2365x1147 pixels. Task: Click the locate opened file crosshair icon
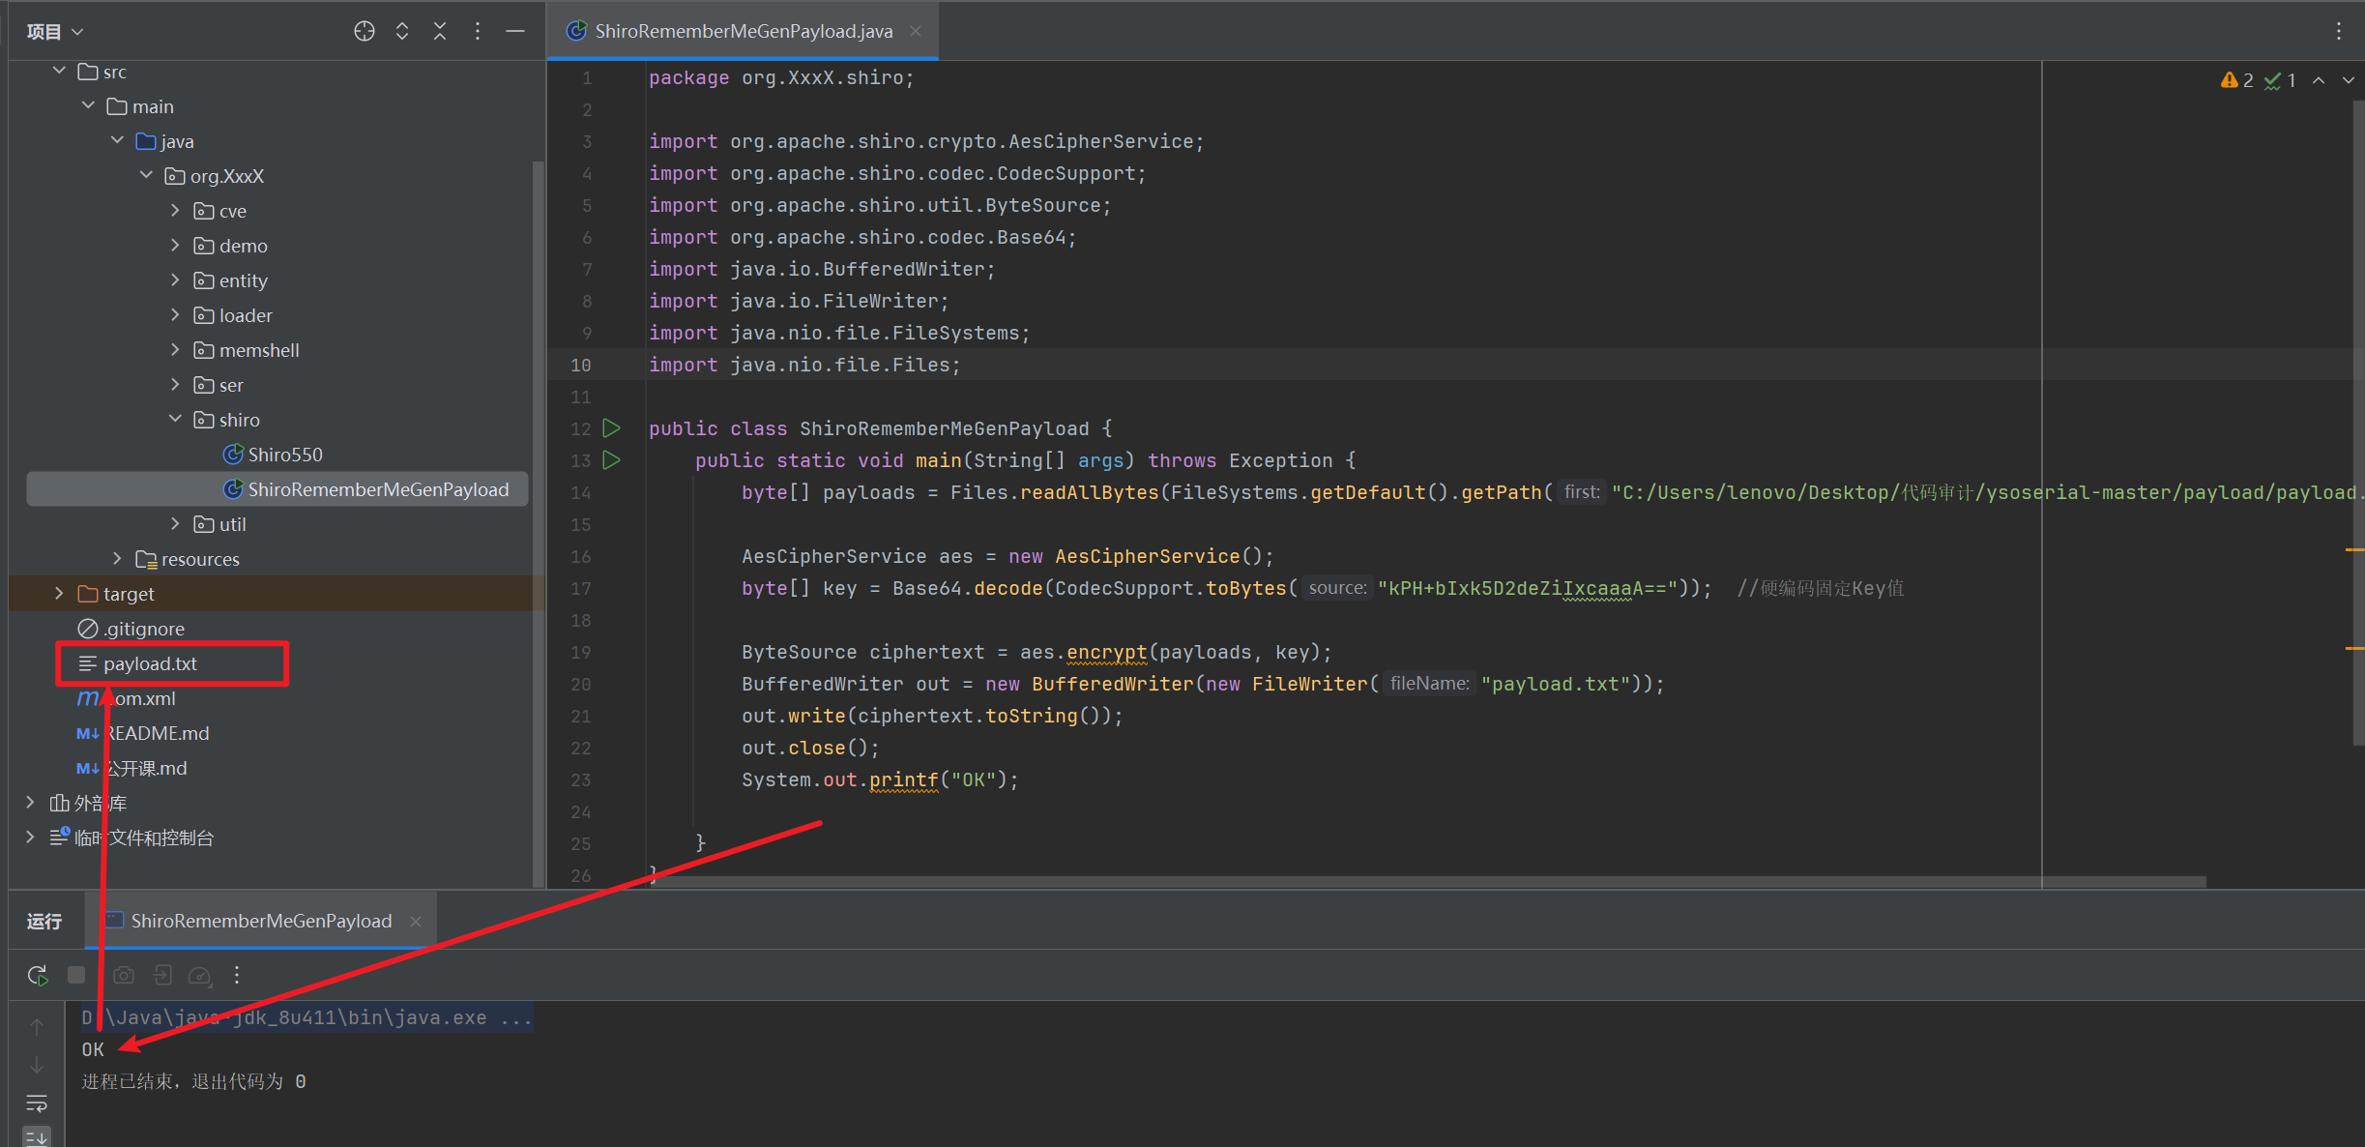pos(364,31)
